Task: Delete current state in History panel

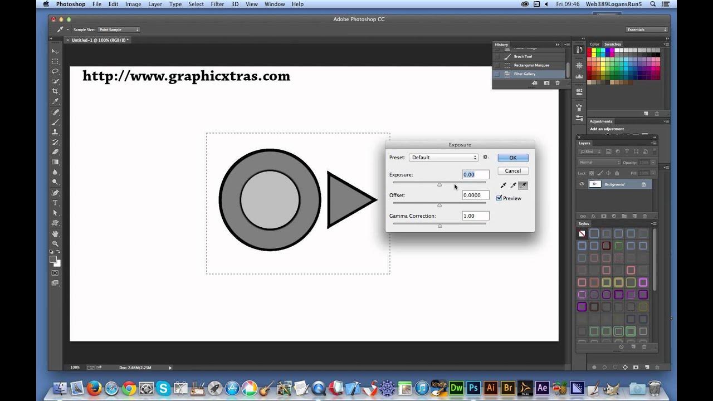Action: pyautogui.click(x=558, y=83)
